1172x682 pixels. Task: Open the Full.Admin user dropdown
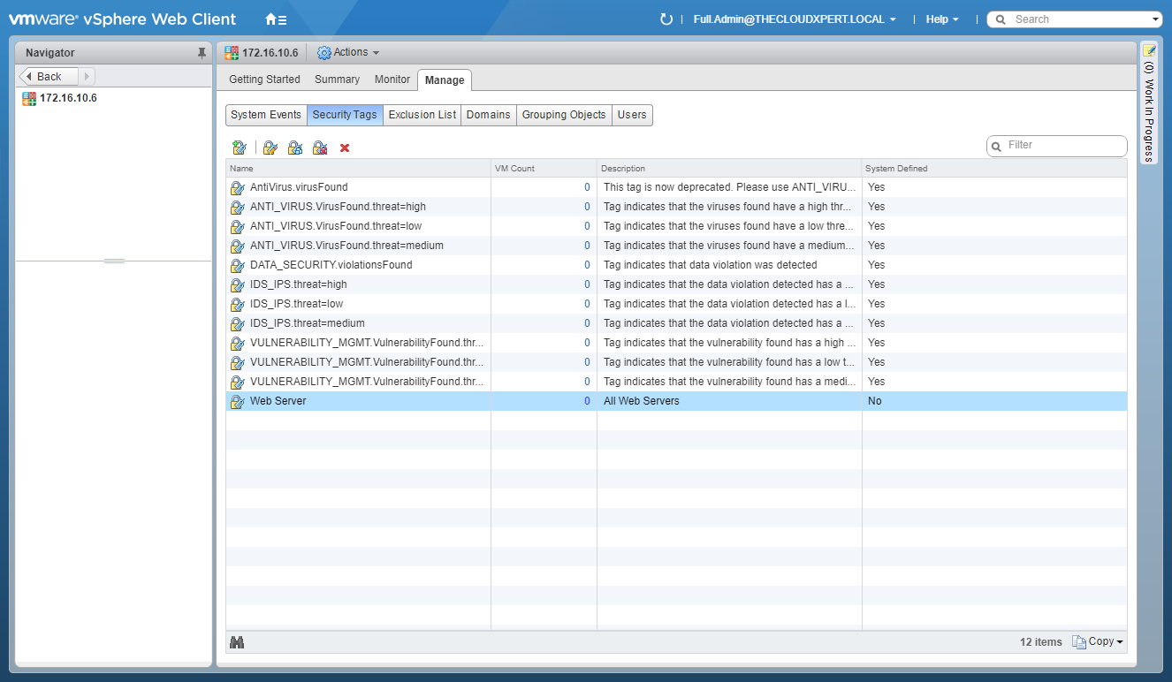[795, 19]
